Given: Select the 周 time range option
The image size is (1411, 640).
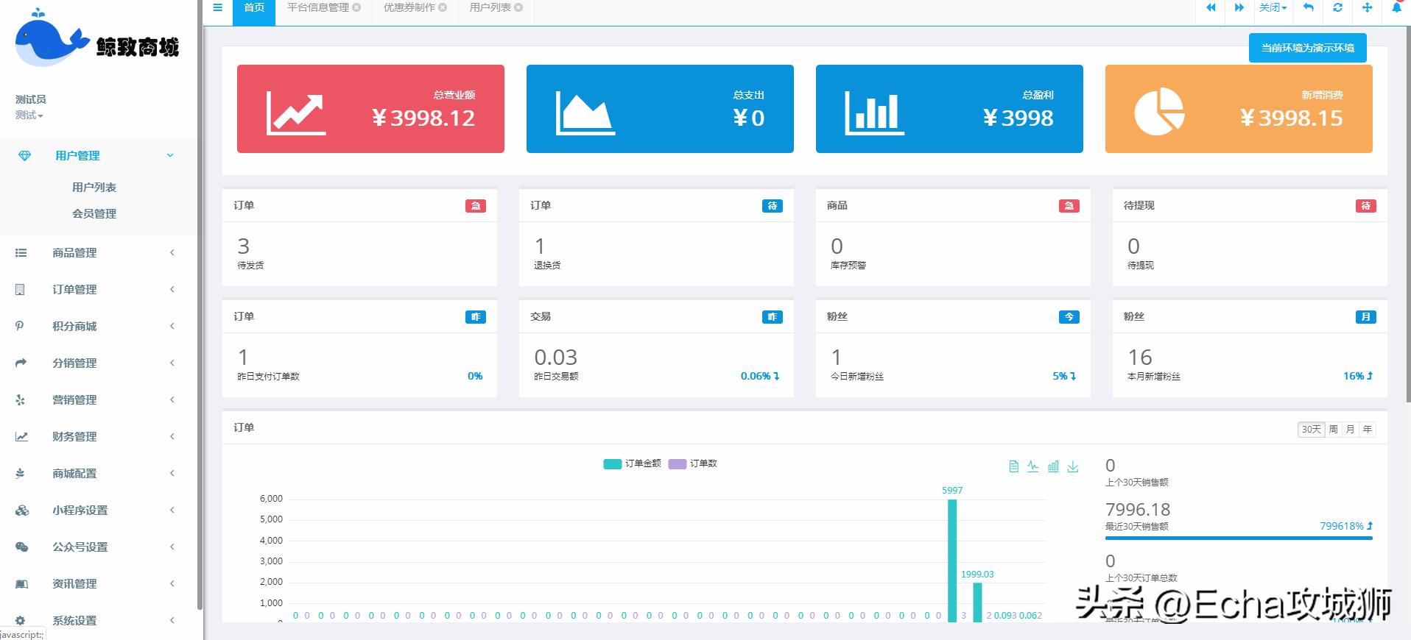Looking at the screenshot, I should [1333, 430].
